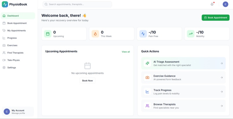This screenshot has width=233, height=119.
Task: Click the search magnifier icon
Action: [46, 4]
